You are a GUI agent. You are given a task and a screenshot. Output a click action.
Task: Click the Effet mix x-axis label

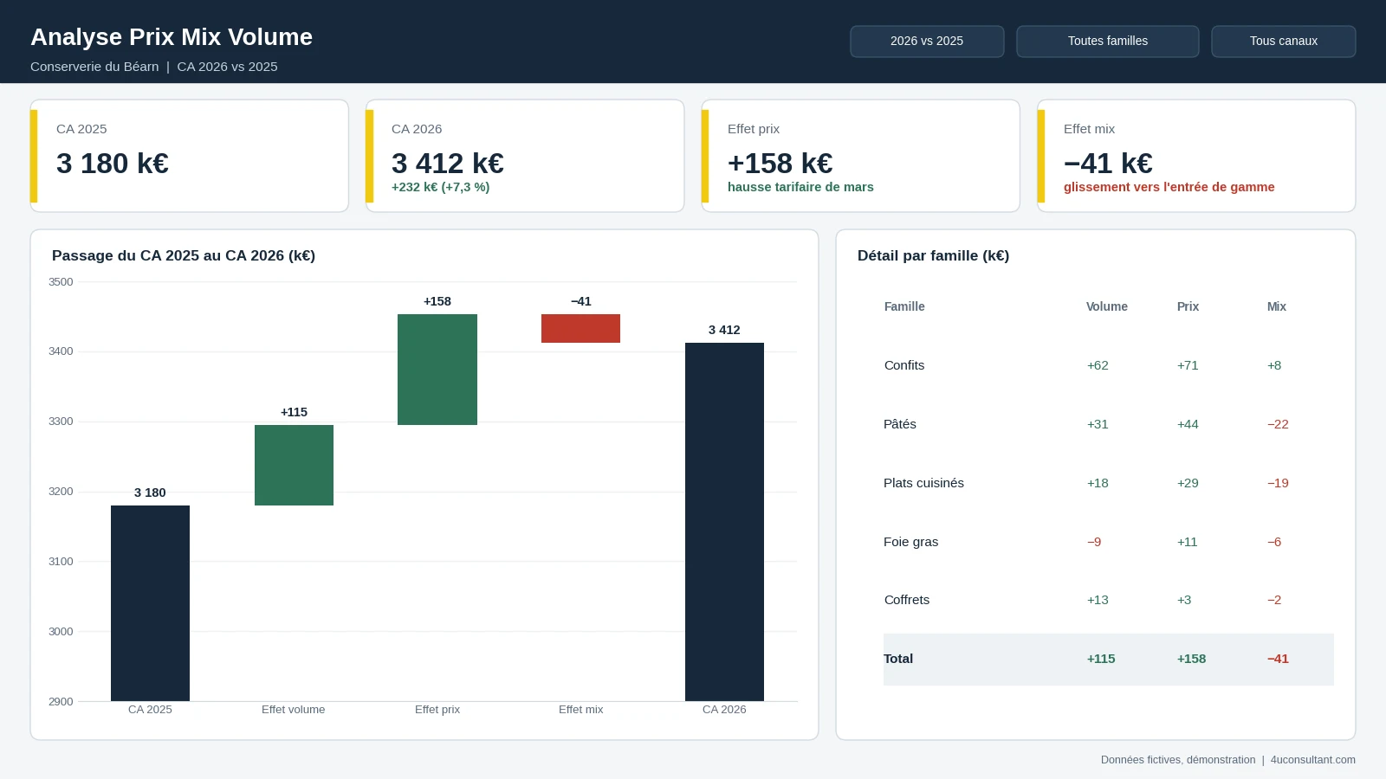tap(580, 710)
